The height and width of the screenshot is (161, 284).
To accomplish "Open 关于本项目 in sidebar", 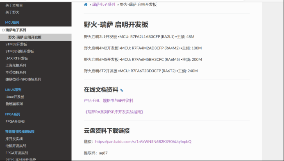I will click(14, 5).
